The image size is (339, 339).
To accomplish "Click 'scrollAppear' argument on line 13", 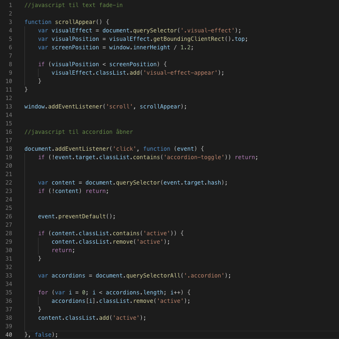I will 160,107.
